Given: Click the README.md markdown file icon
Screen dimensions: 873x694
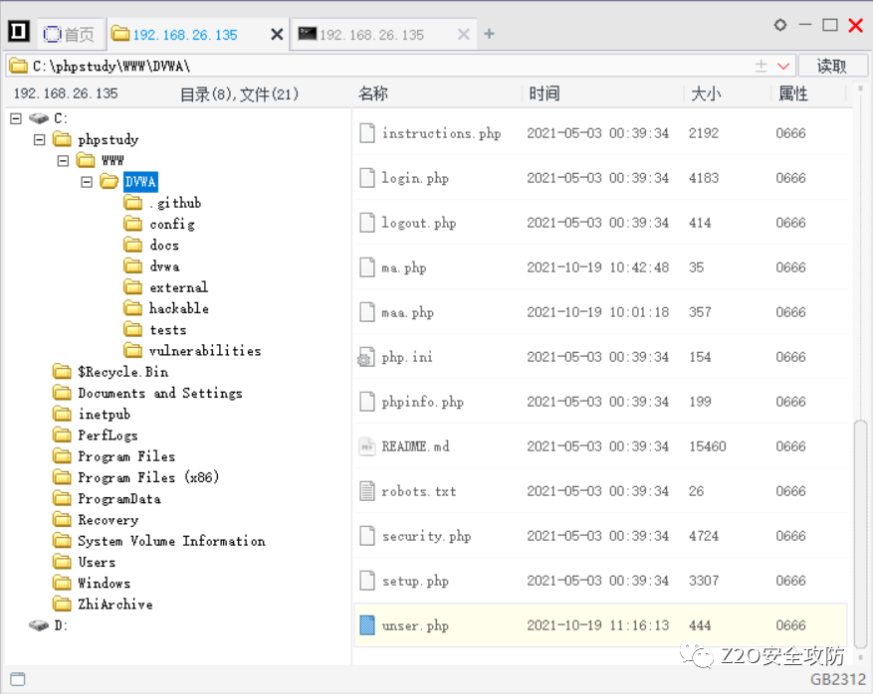Looking at the screenshot, I should tap(367, 446).
